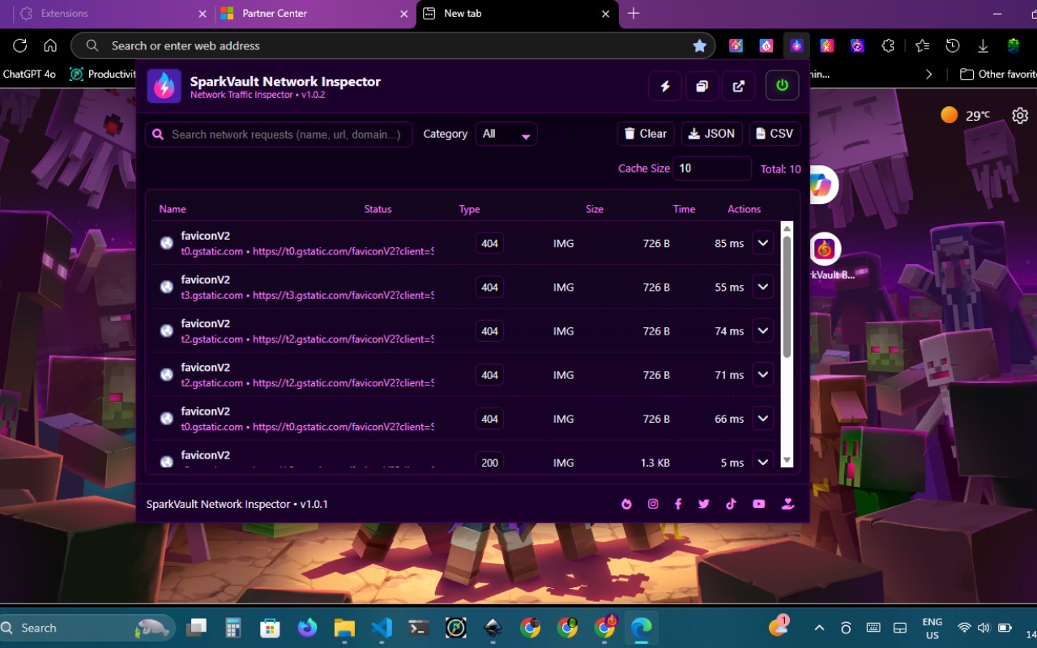Click the request list vertical scrollbar thumb
Viewport: 1037px width, 648px height.
[x=787, y=296]
